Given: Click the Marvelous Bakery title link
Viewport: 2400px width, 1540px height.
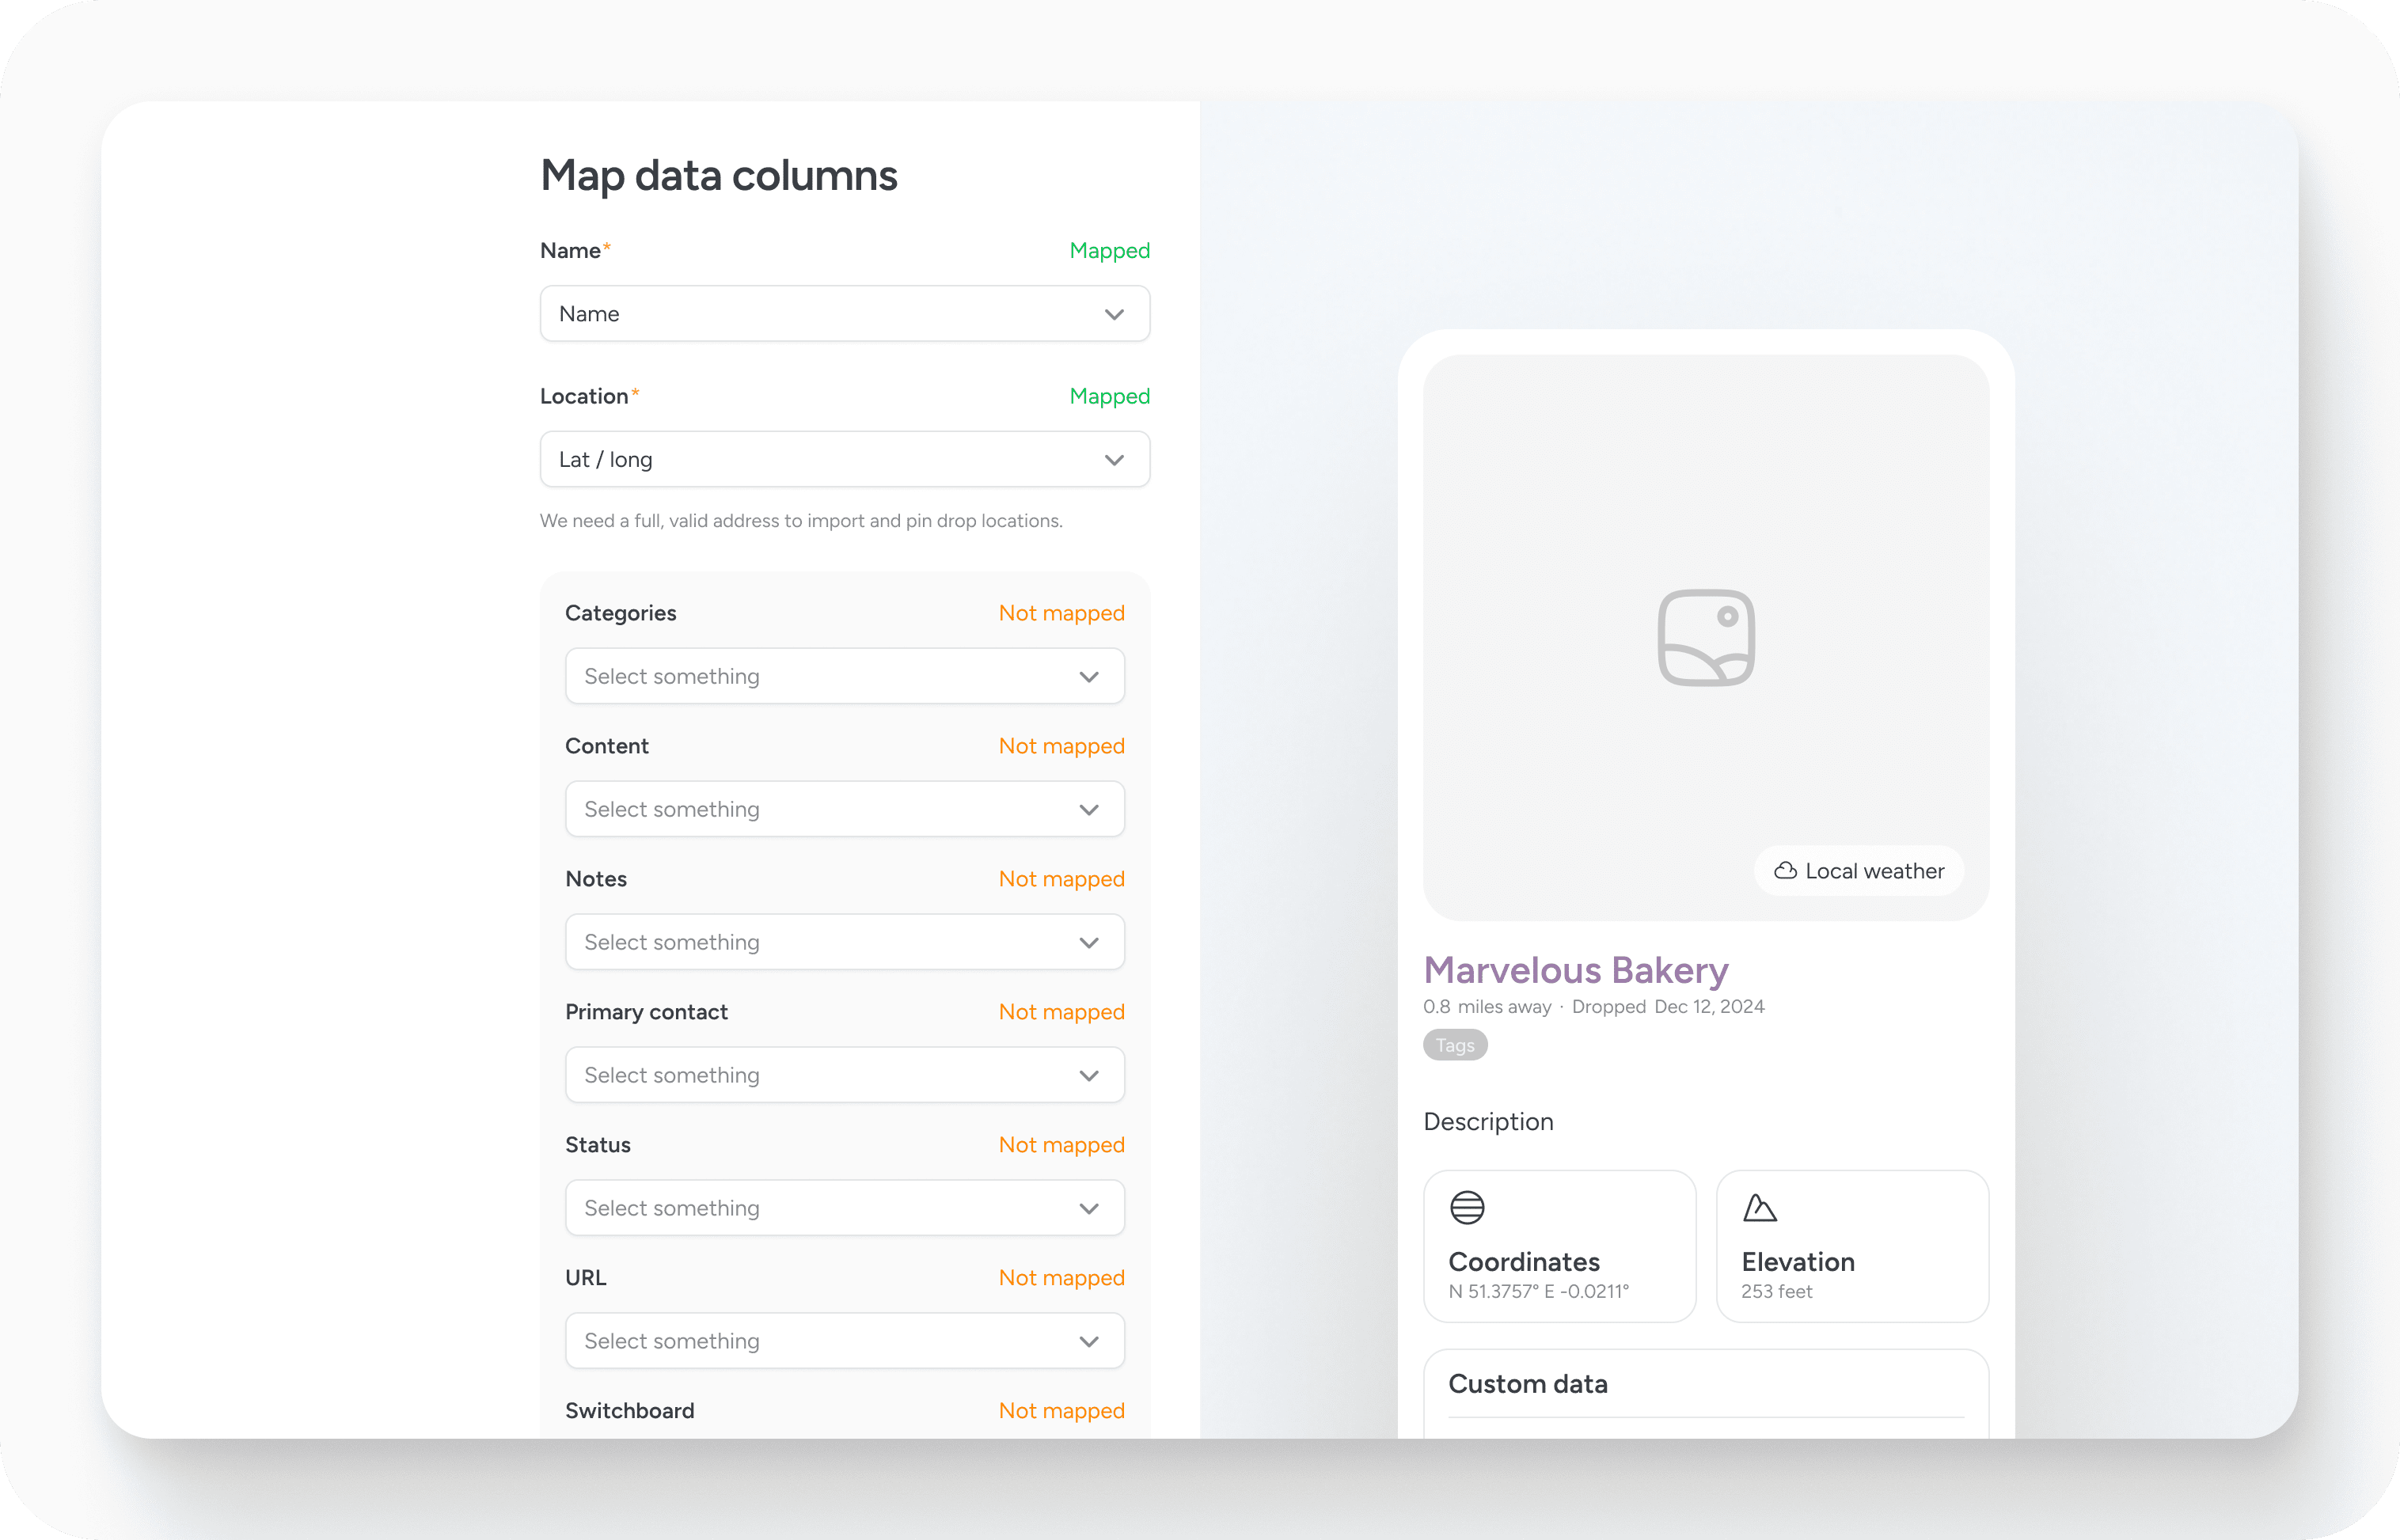Looking at the screenshot, I should (1575, 970).
